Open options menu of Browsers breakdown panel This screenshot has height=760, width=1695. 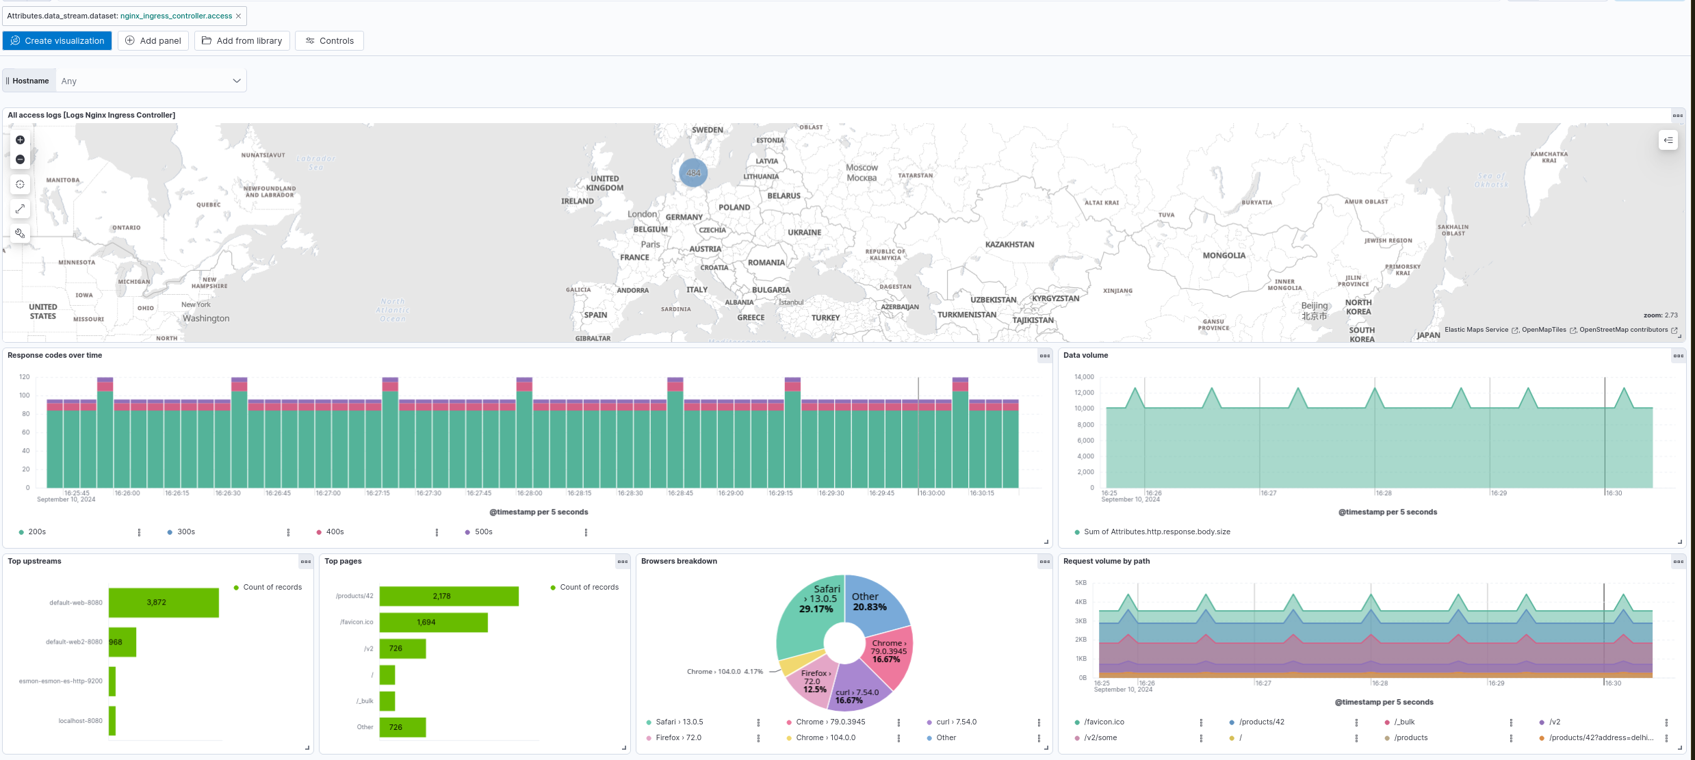point(1044,562)
